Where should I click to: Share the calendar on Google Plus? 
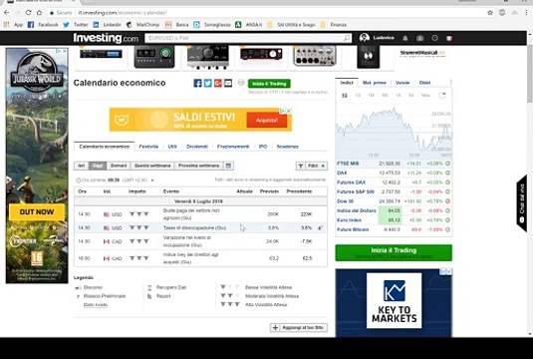218,83
